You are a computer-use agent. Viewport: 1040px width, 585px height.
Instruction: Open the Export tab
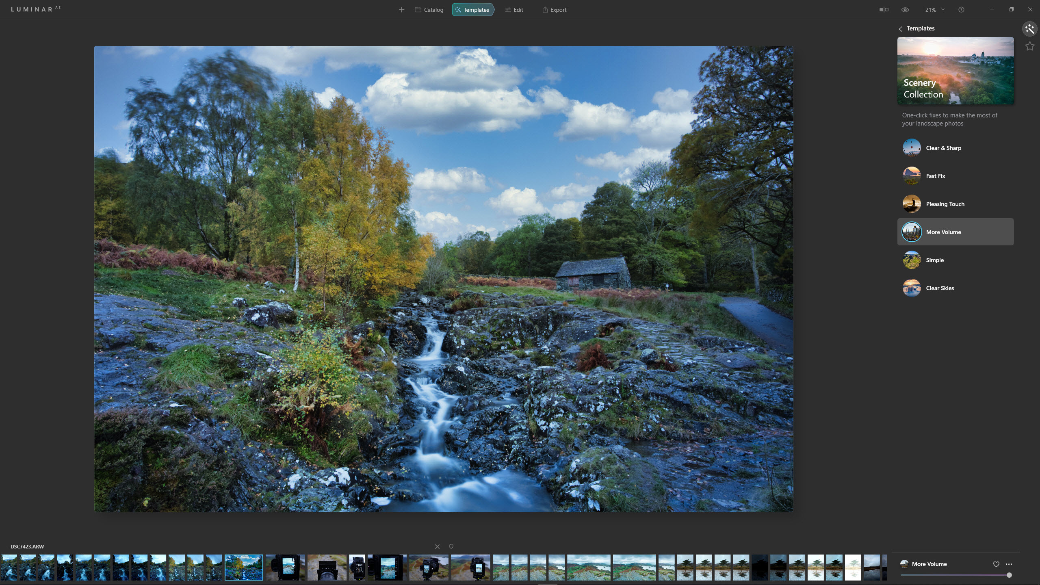554,10
